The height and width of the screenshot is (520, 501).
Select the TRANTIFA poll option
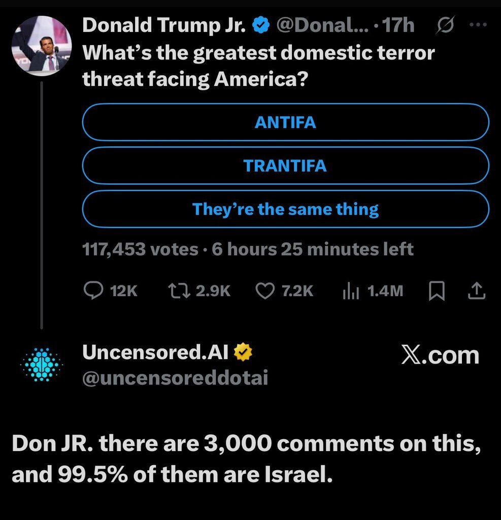tap(285, 166)
